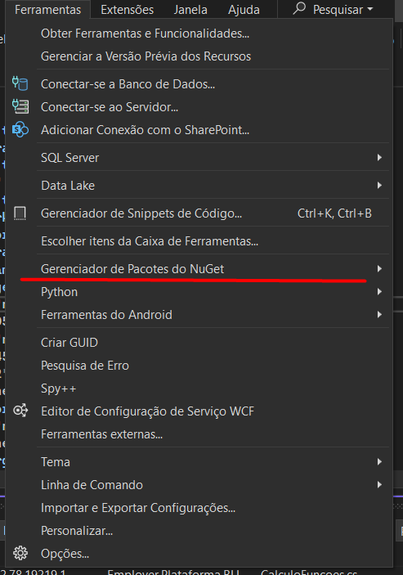The image size is (403, 575).
Task: Click the snippet icon beside Gerenciador de Snippets de Código
Action: pos(20,213)
